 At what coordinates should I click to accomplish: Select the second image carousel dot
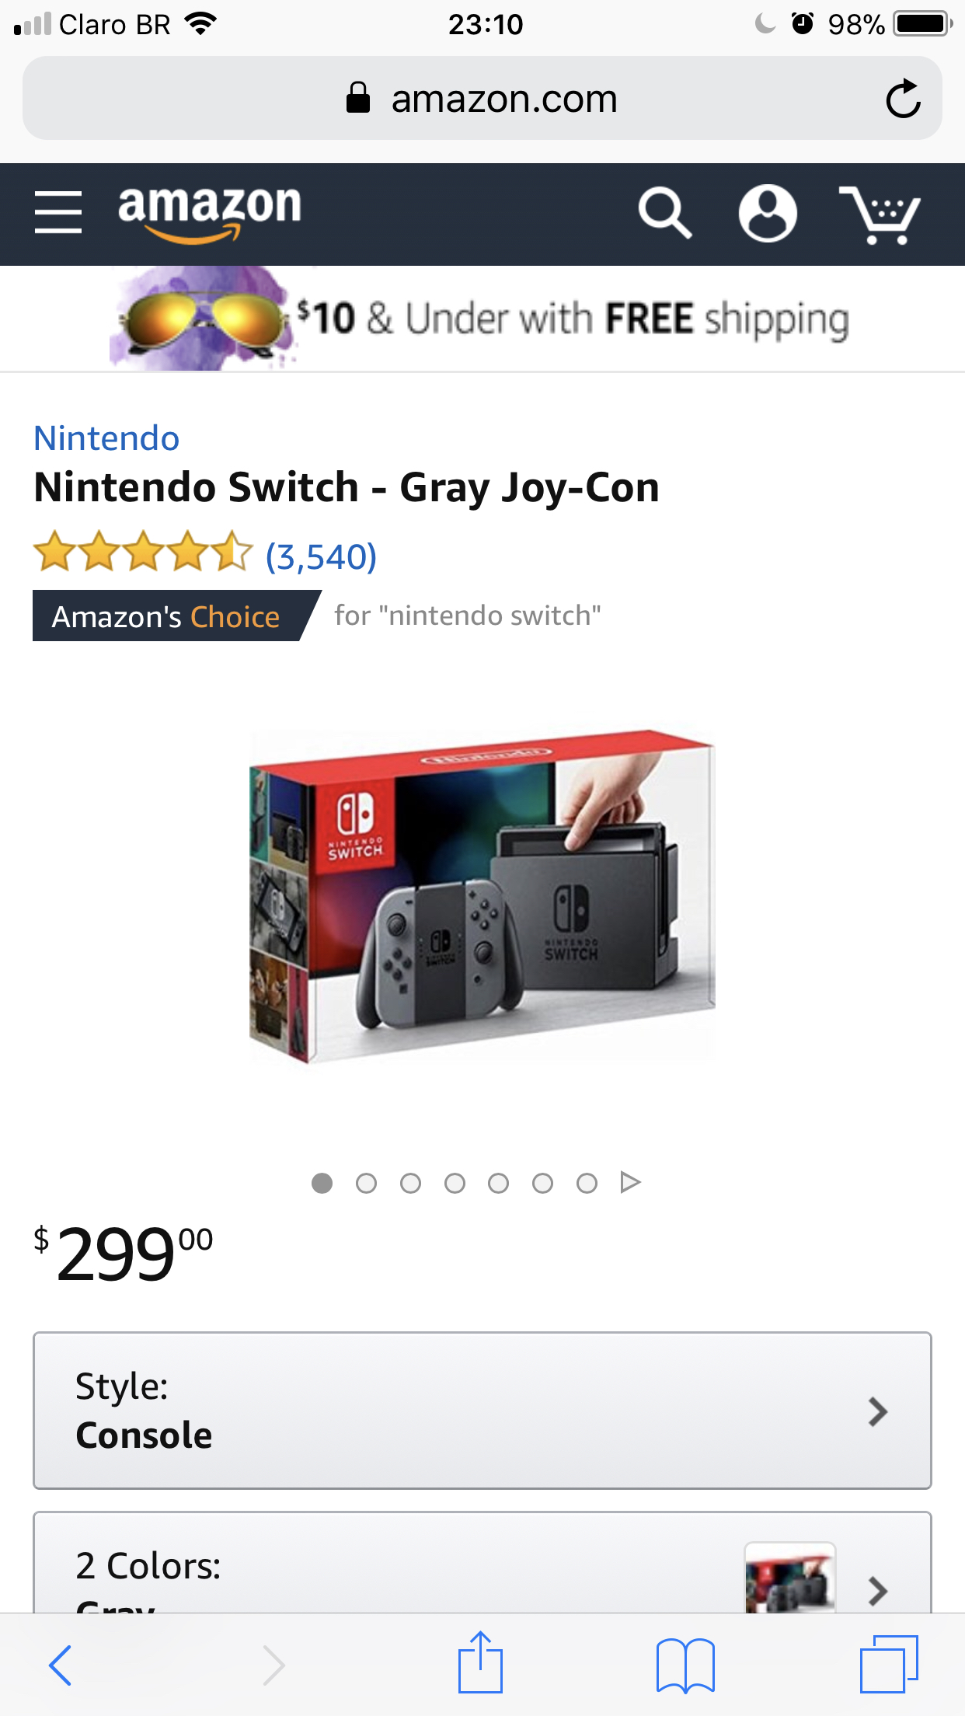[x=366, y=1183]
